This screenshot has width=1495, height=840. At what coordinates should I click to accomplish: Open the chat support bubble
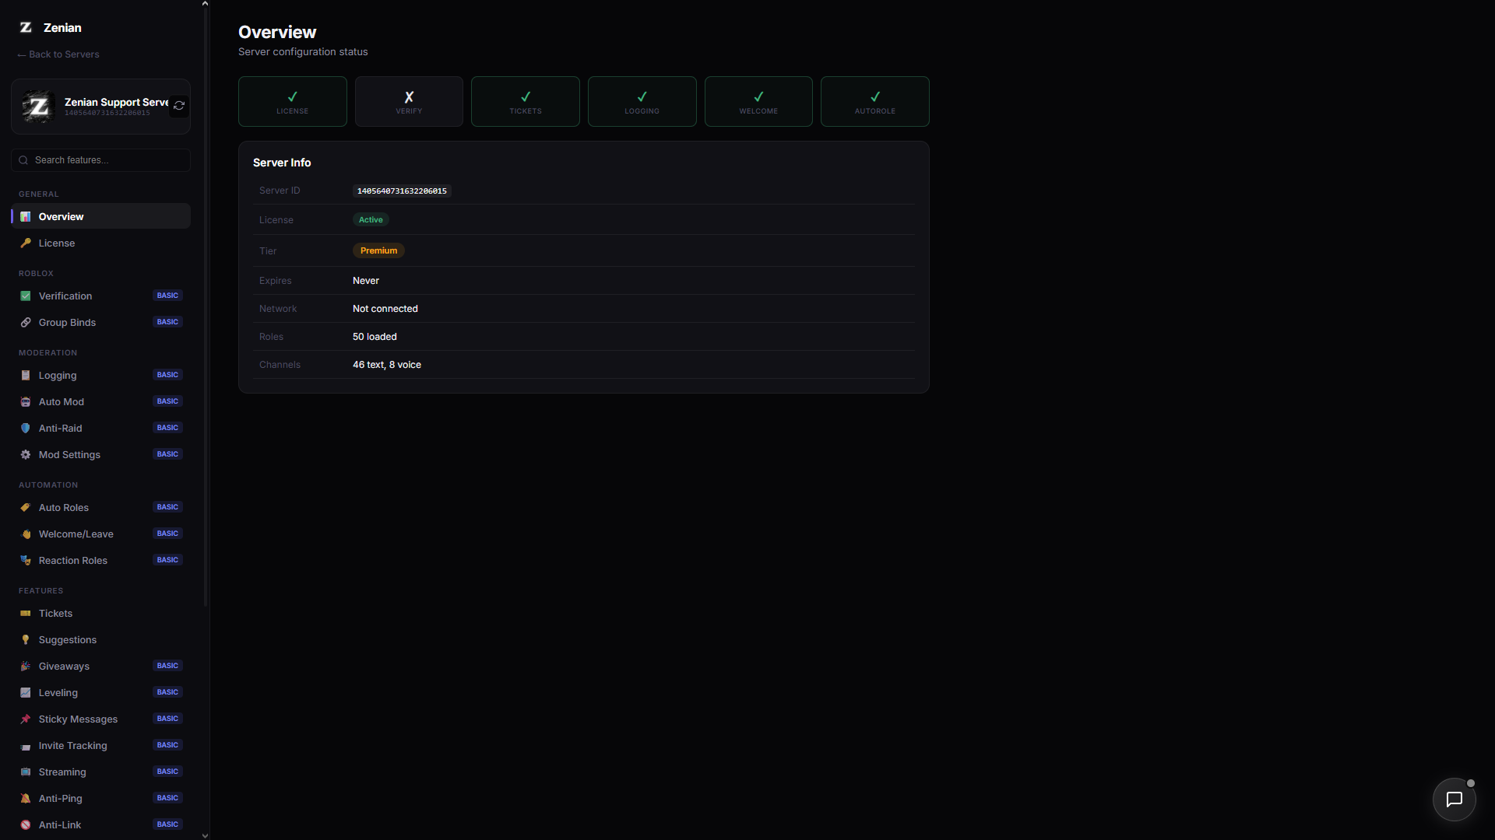(1454, 799)
